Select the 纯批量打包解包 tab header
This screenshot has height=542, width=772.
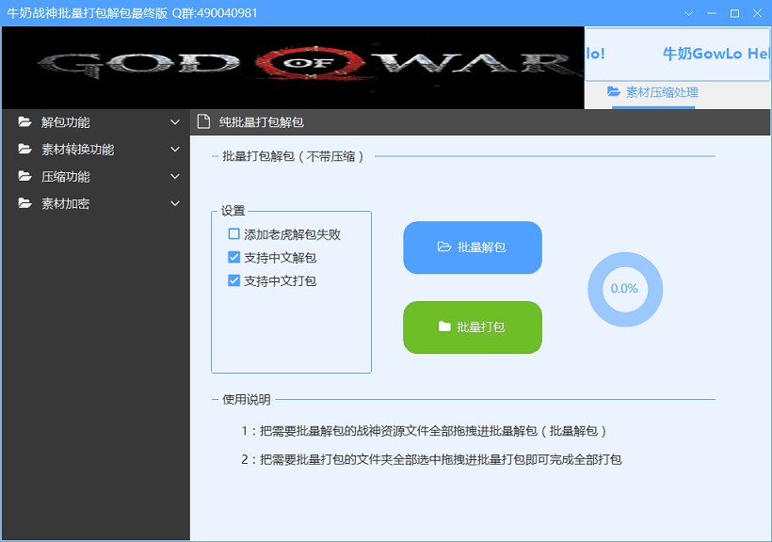[250, 122]
